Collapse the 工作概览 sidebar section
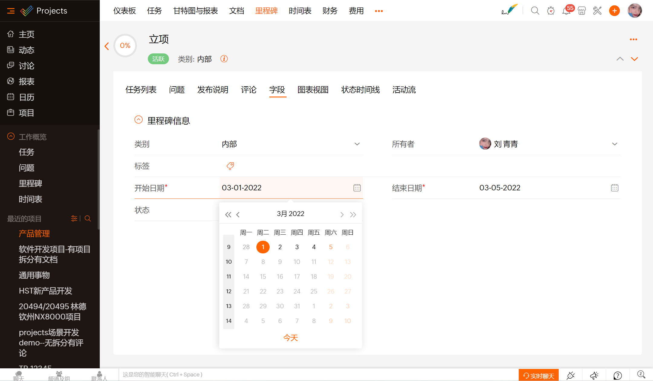Viewport: 653px width, 381px height. (11, 136)
